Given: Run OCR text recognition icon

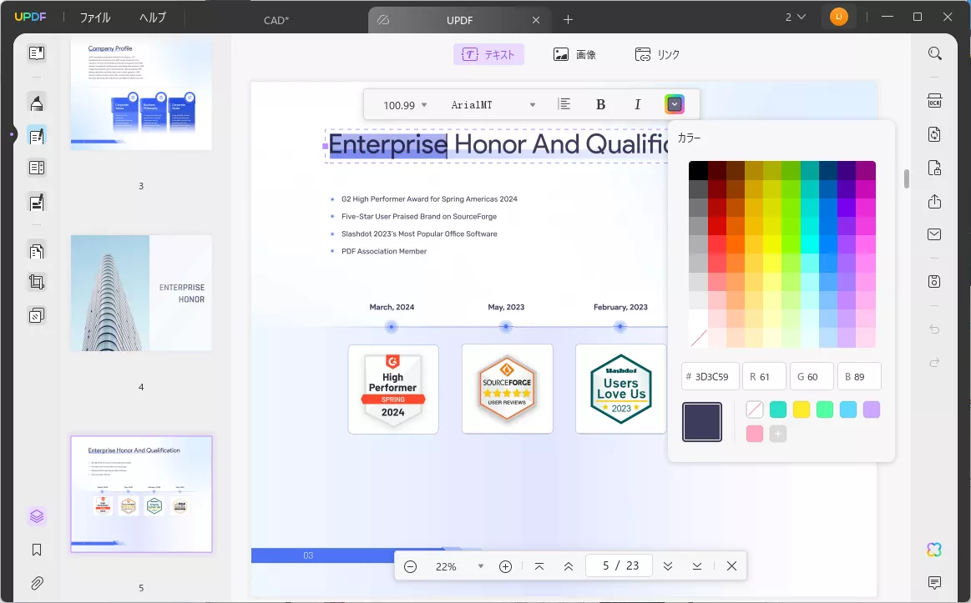Looking at the screenshot, I should (934, 101).
